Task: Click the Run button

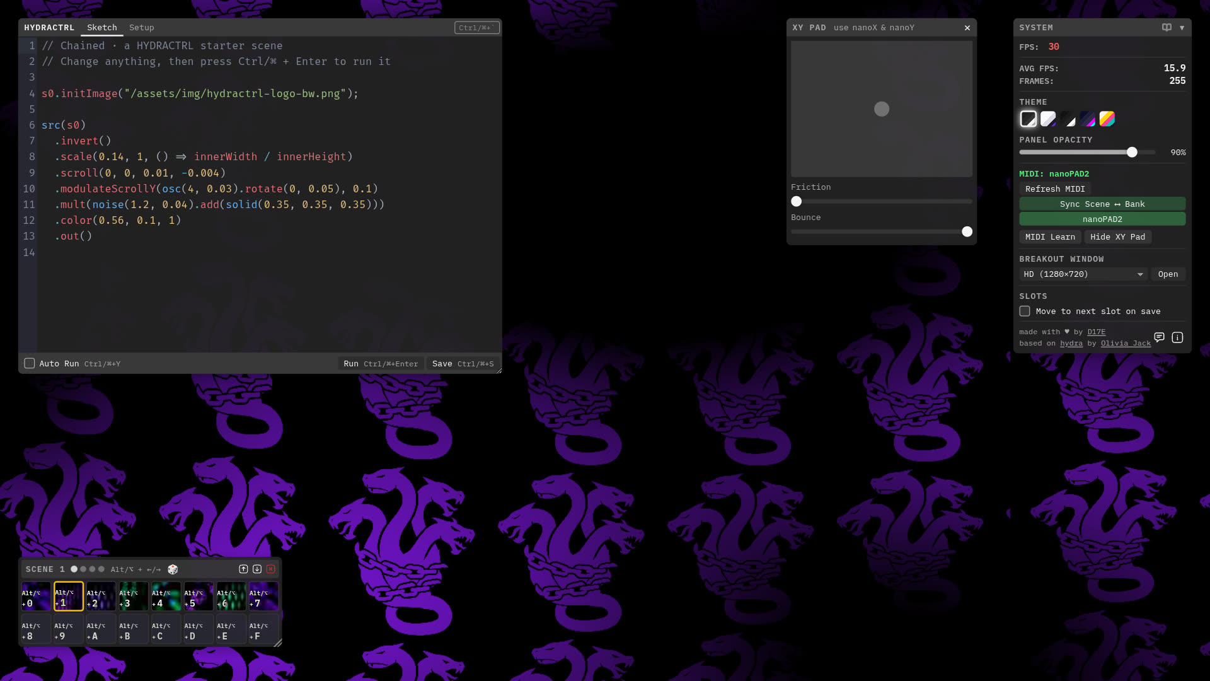Action: point(381,364)
